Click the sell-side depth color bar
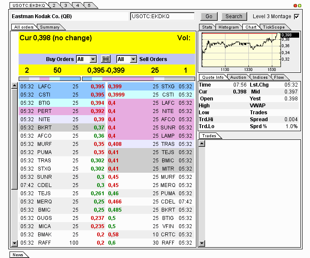 [138, 79]
